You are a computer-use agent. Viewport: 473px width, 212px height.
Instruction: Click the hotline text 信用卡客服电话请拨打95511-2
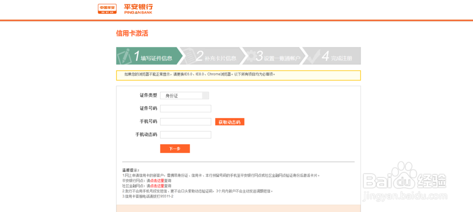point(148,196)
